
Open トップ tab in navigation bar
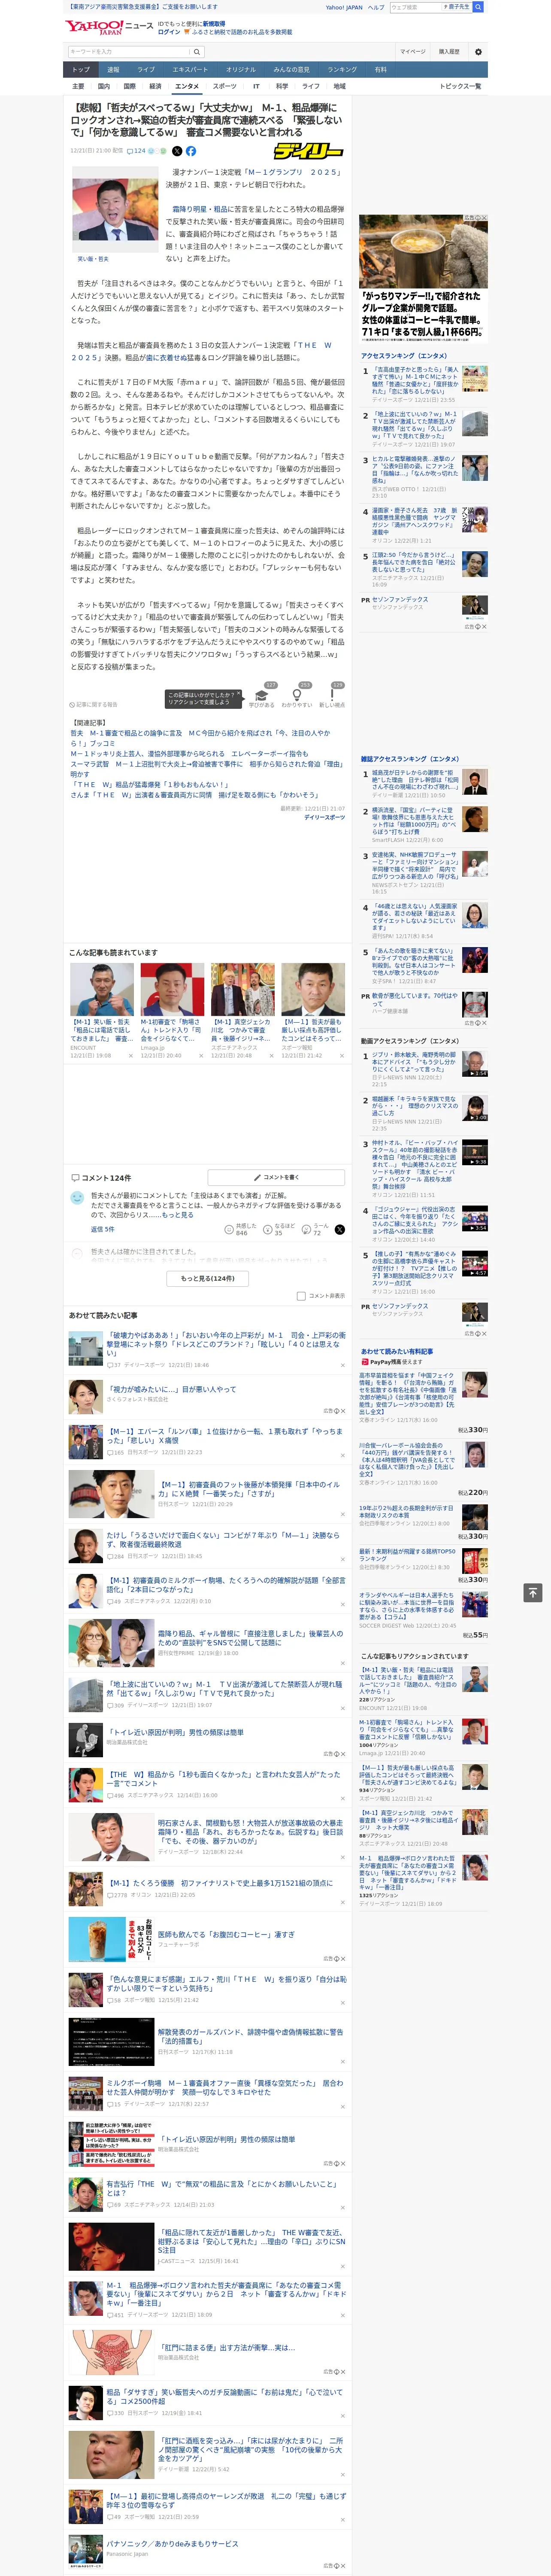[x=81, y=70]
